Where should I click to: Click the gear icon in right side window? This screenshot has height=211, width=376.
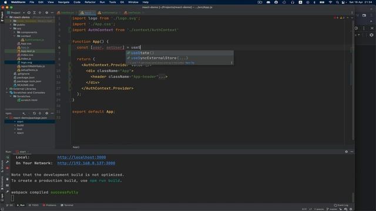click(371, 35)
